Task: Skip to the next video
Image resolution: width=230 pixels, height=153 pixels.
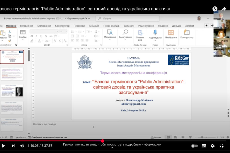Action: point(14,146)
